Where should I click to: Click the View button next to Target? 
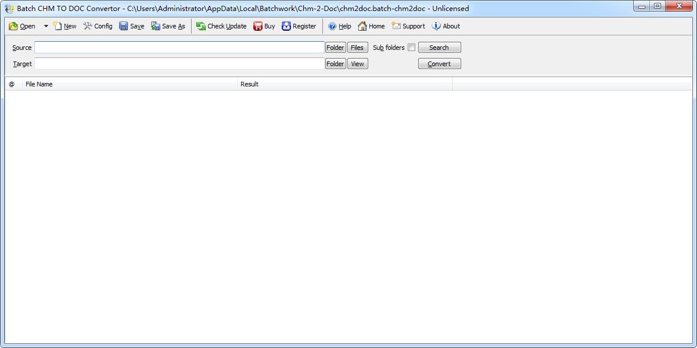[x=357, y=64]
